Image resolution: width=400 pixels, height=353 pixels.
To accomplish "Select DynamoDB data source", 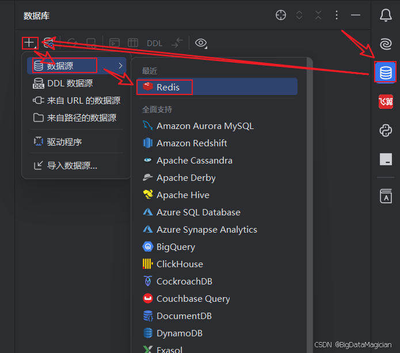I will coord(217,333).
